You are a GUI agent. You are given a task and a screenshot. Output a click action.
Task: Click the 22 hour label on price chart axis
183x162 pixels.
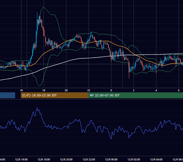coord(89,90)
